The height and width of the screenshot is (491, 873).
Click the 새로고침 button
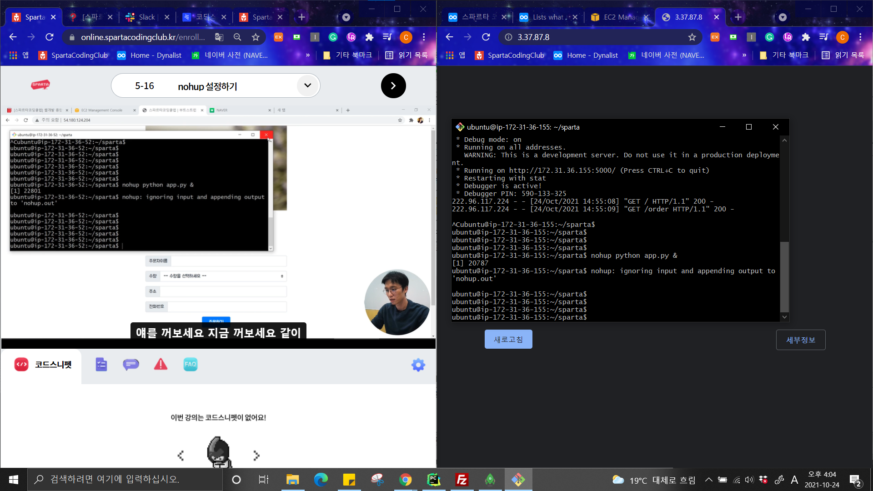click(x=508, y=340)
